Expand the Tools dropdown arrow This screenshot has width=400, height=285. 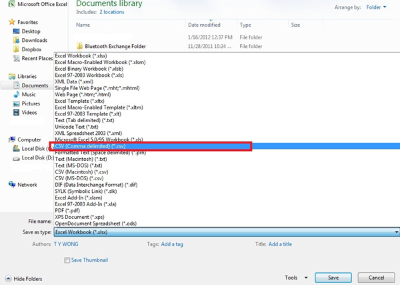(306, 278)
